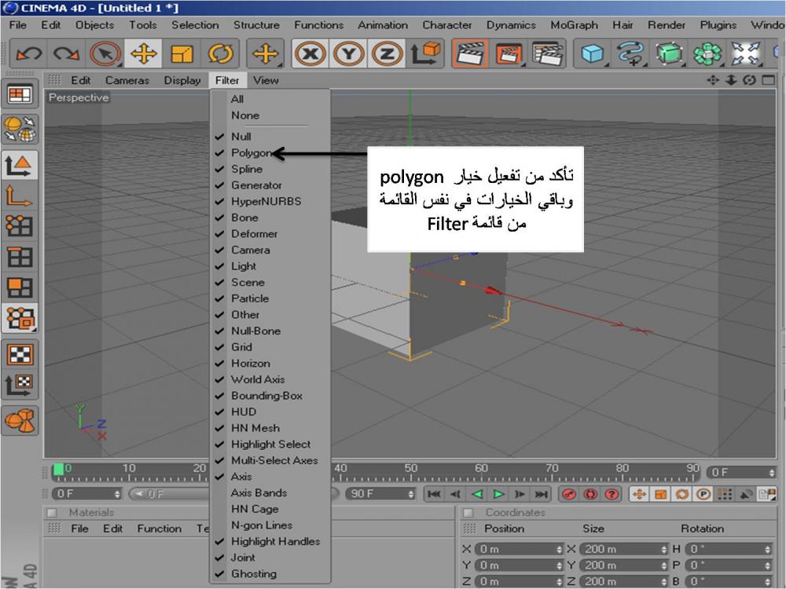Click the Rotation H stepper arrows

768,549
